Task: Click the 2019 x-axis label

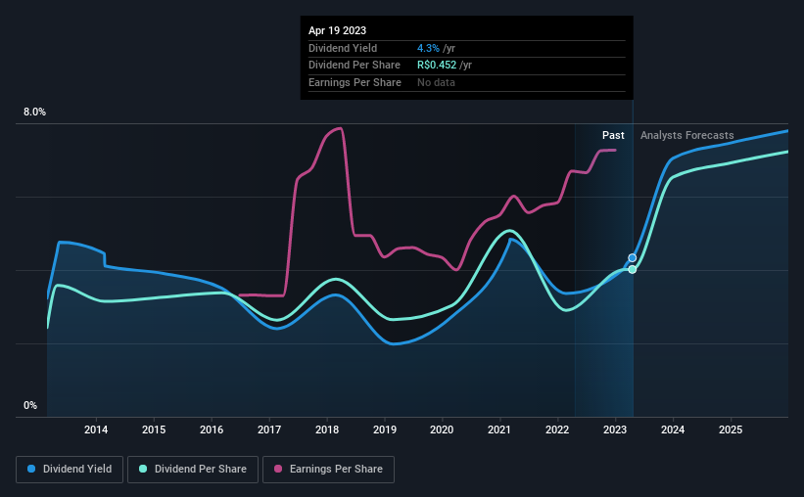Action: 385,429
